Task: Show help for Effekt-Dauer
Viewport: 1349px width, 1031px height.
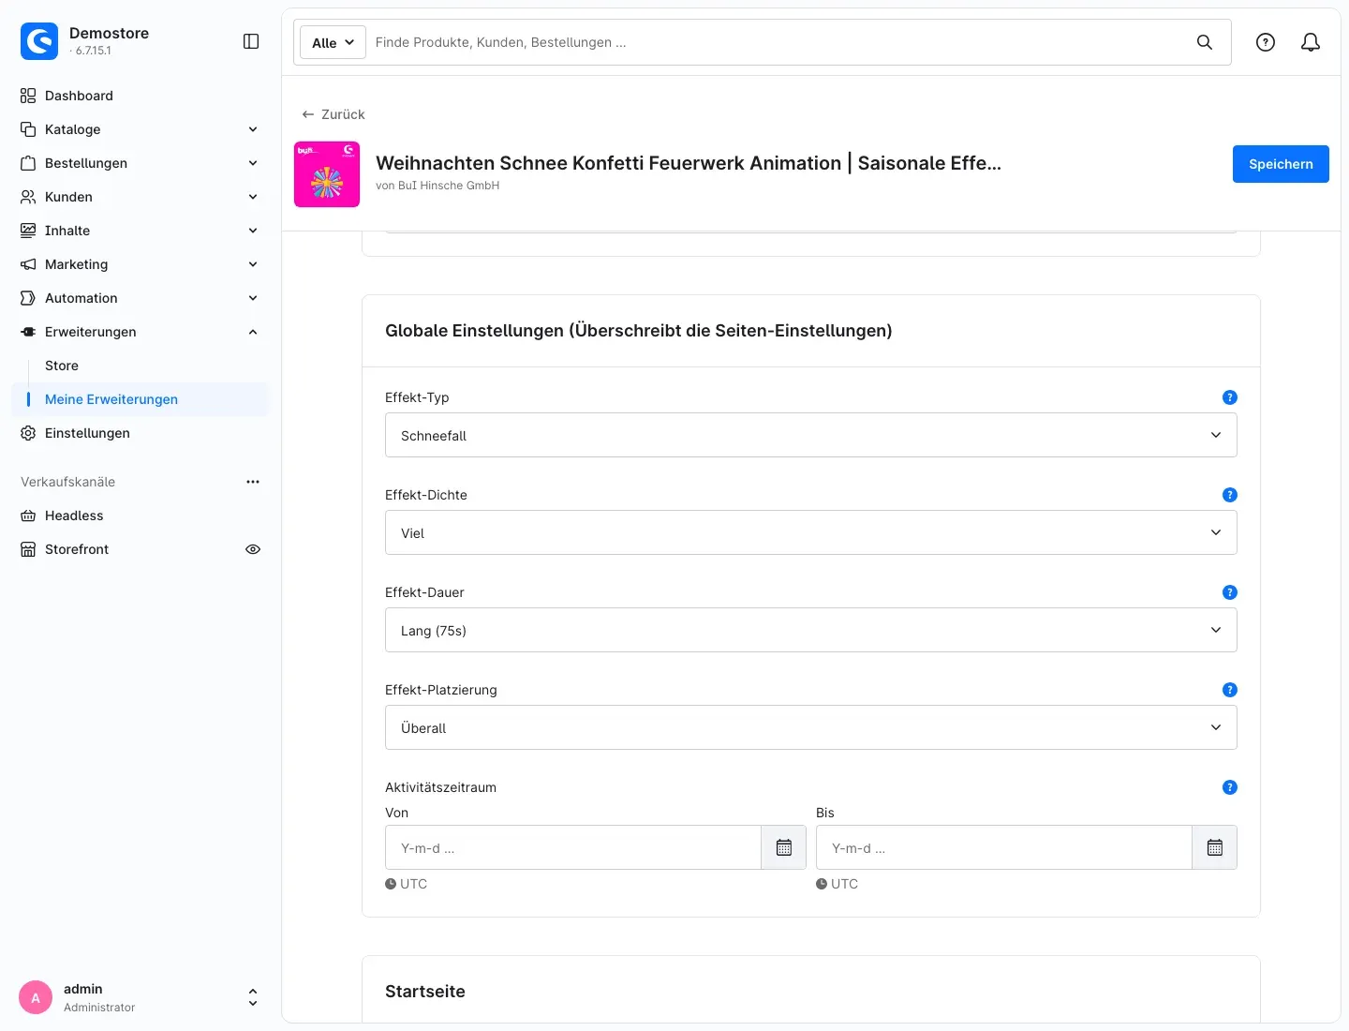Action: (1230, 592)
